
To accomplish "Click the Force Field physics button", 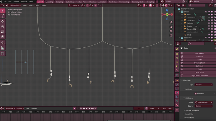I will pos(198,53).
